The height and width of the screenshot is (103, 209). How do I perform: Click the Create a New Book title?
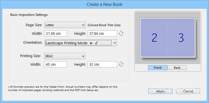[x=104, y=4]
